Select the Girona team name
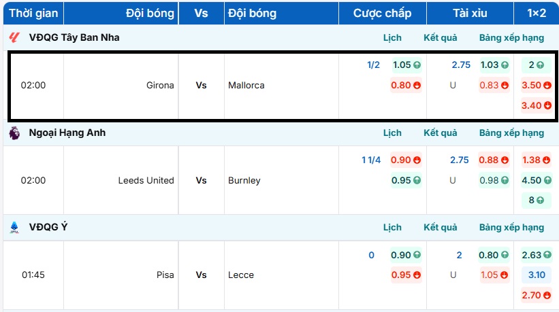559x312 pixels. [x=160, y=86]
